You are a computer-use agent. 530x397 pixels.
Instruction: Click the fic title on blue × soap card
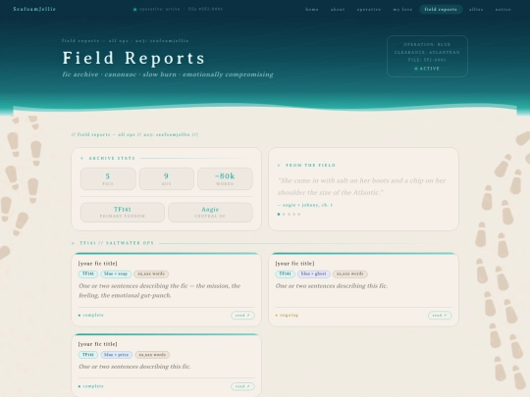[98, 264]
